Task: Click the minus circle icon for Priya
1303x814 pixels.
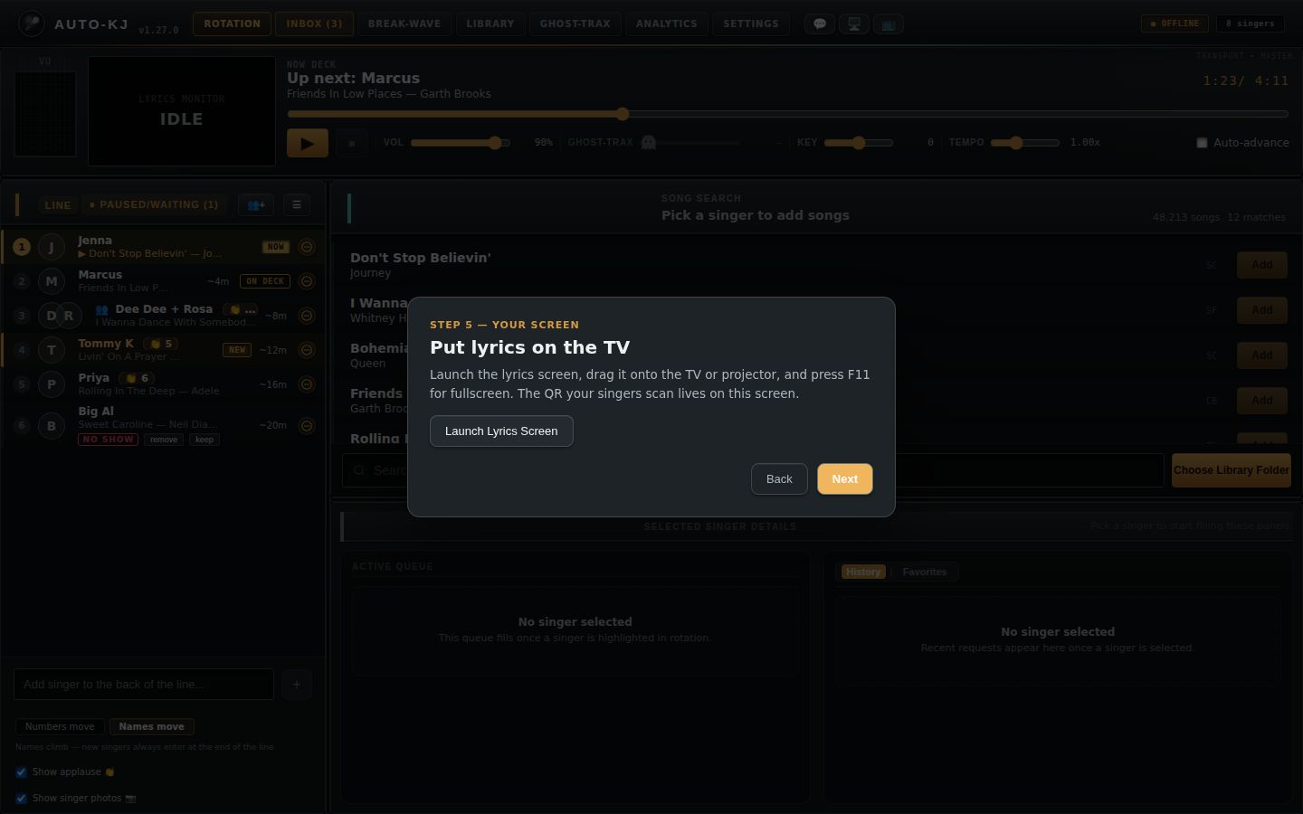Action: tap(307, 384)
